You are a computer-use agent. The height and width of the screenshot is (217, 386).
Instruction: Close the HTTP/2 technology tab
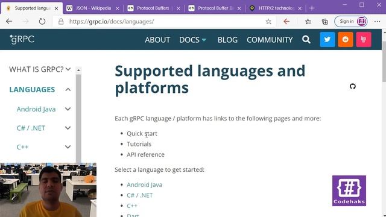click(300, 8)
